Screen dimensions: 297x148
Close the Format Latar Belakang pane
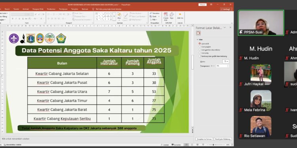click(230, 28)
